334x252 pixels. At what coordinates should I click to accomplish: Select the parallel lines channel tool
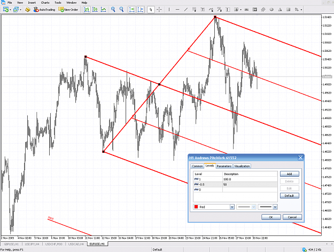pyautogui.click(x=263, y=10)
